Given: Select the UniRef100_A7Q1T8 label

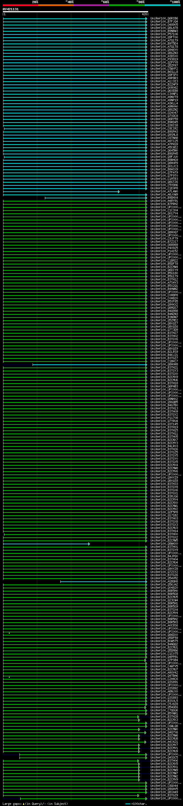Looking at the screenshot, I should click(164, 47).
